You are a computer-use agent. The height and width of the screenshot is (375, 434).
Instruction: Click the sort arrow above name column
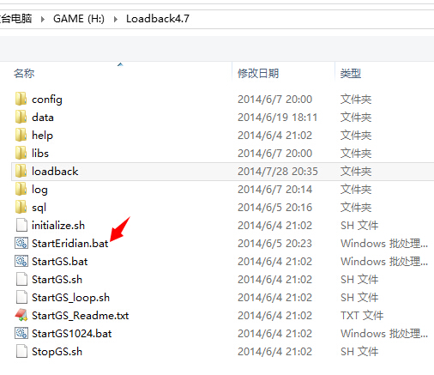[120, 64]
